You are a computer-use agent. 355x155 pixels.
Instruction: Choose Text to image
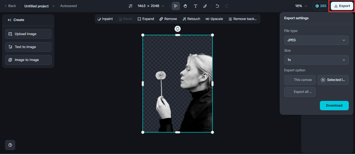coord(28,47)
